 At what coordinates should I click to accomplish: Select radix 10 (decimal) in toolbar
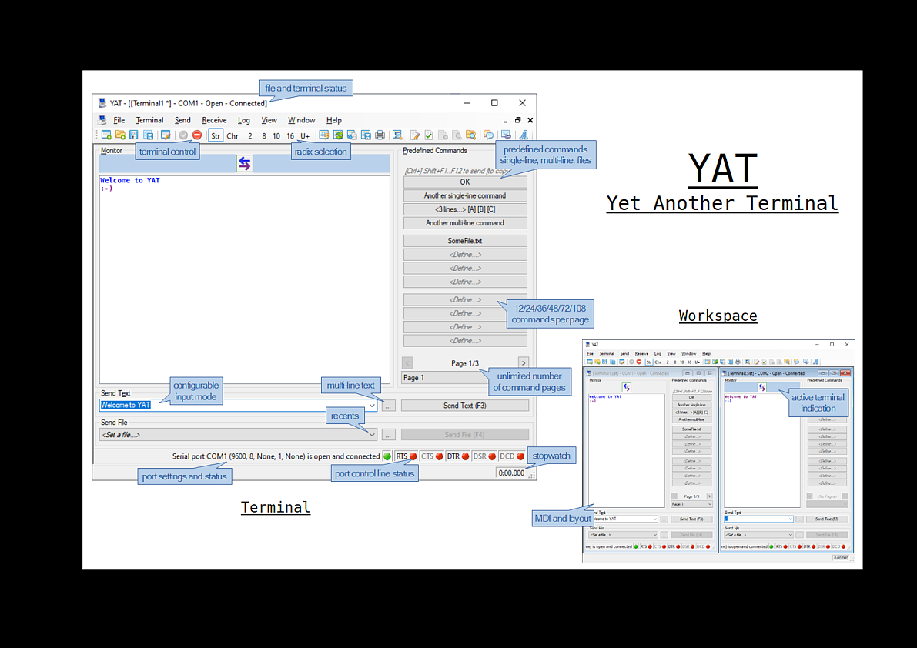[x=276, y=135]
